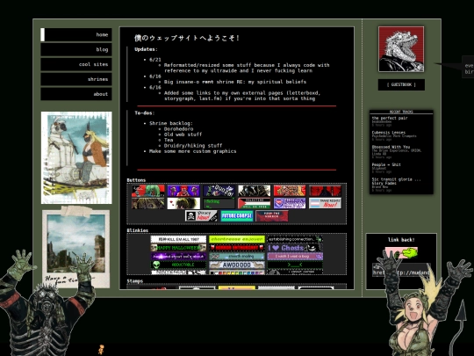Screen dimensions: 474x356
Task: Click the Piracy Now skull button
Action: pyautogui.click(x=201, y=216)
